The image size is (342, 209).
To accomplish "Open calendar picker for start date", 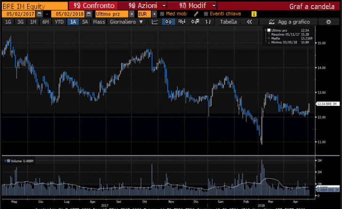I will pos(39,14).
